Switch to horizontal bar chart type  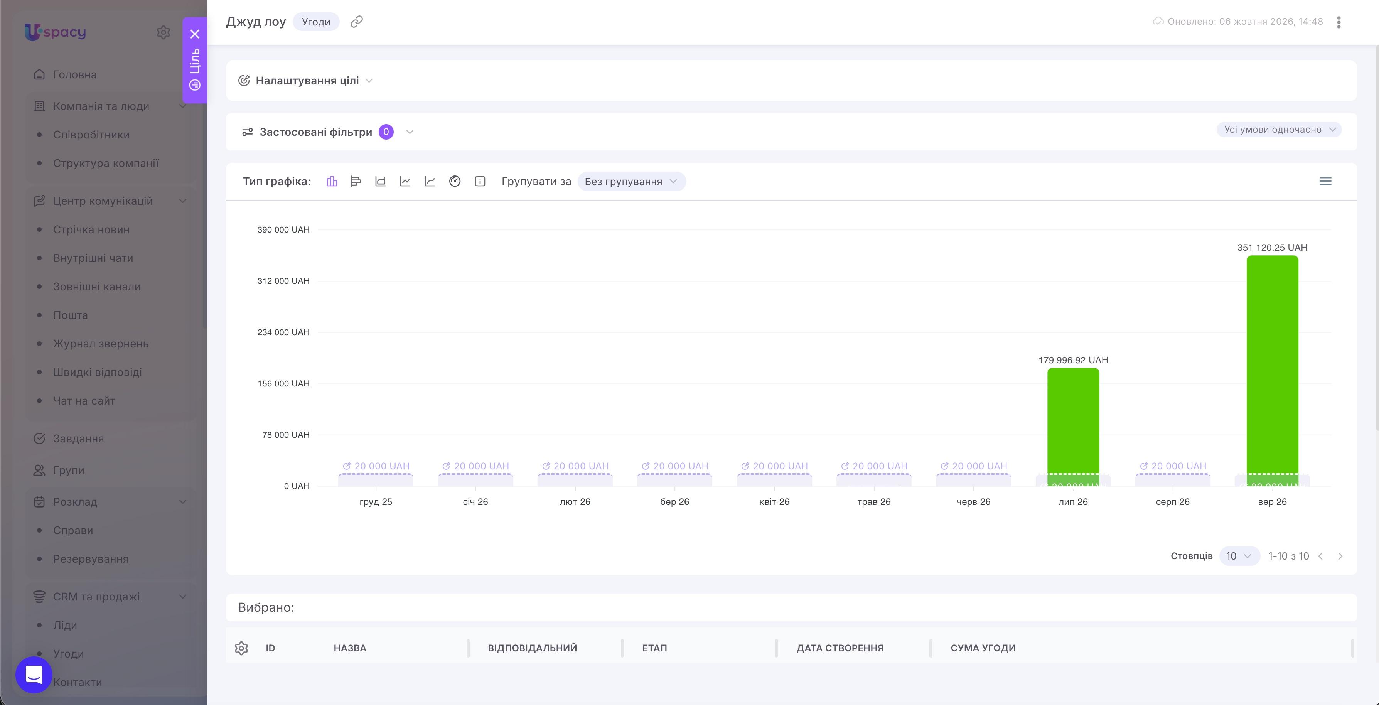point(356,182)
